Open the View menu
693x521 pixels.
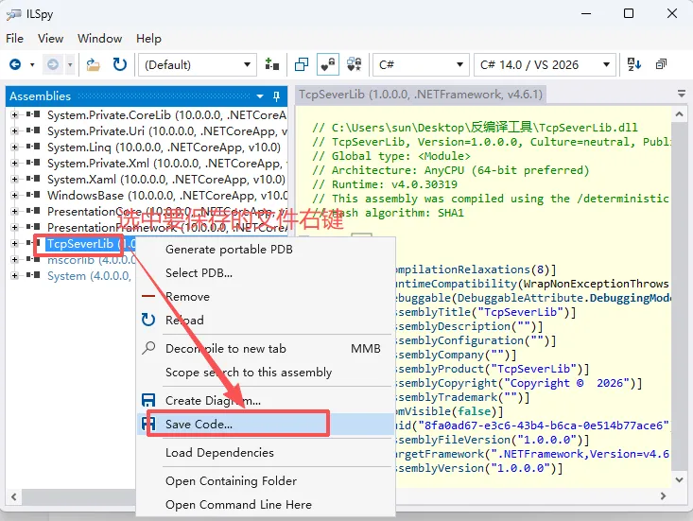point(50,39)
